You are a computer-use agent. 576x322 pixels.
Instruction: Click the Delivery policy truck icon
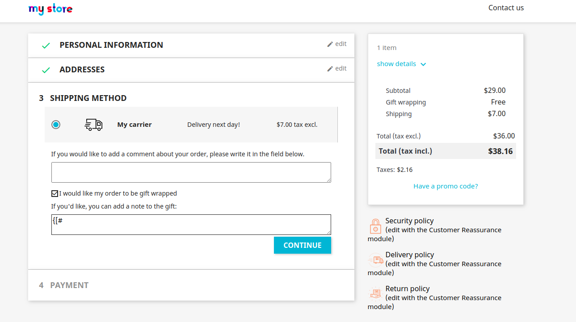375,260
